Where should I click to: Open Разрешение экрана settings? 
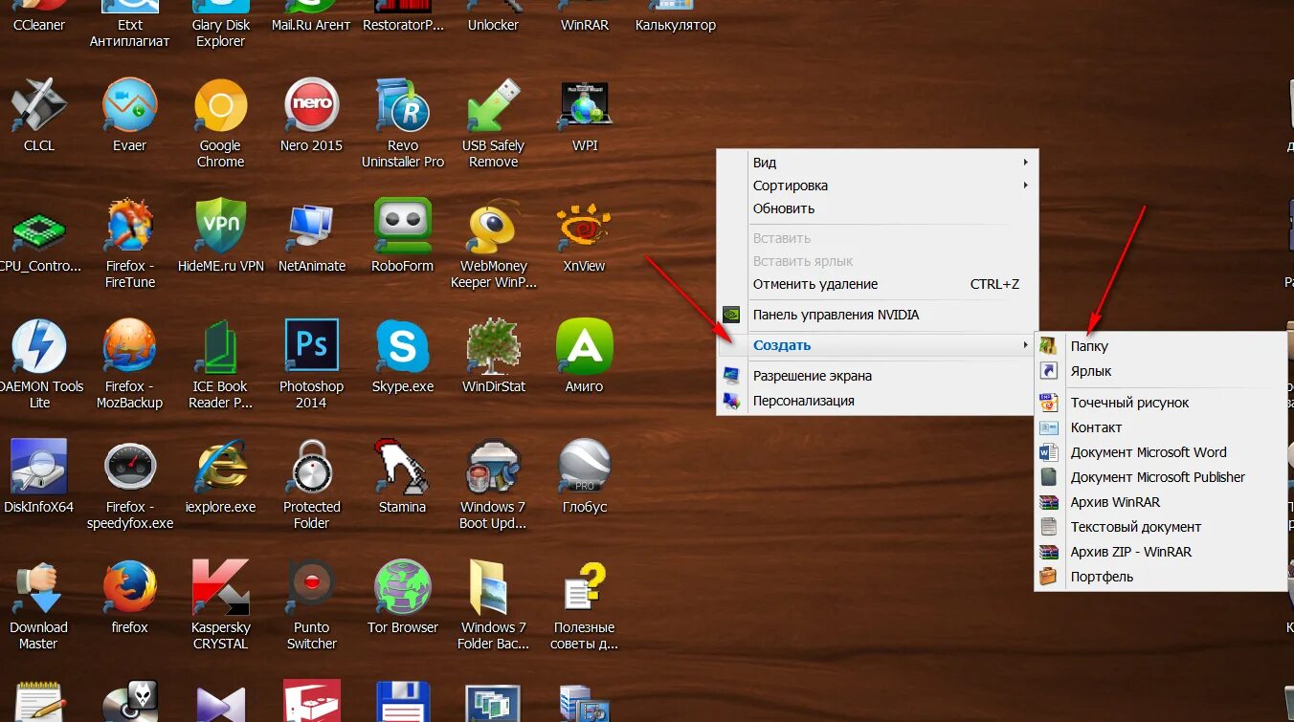coord(877,376)
